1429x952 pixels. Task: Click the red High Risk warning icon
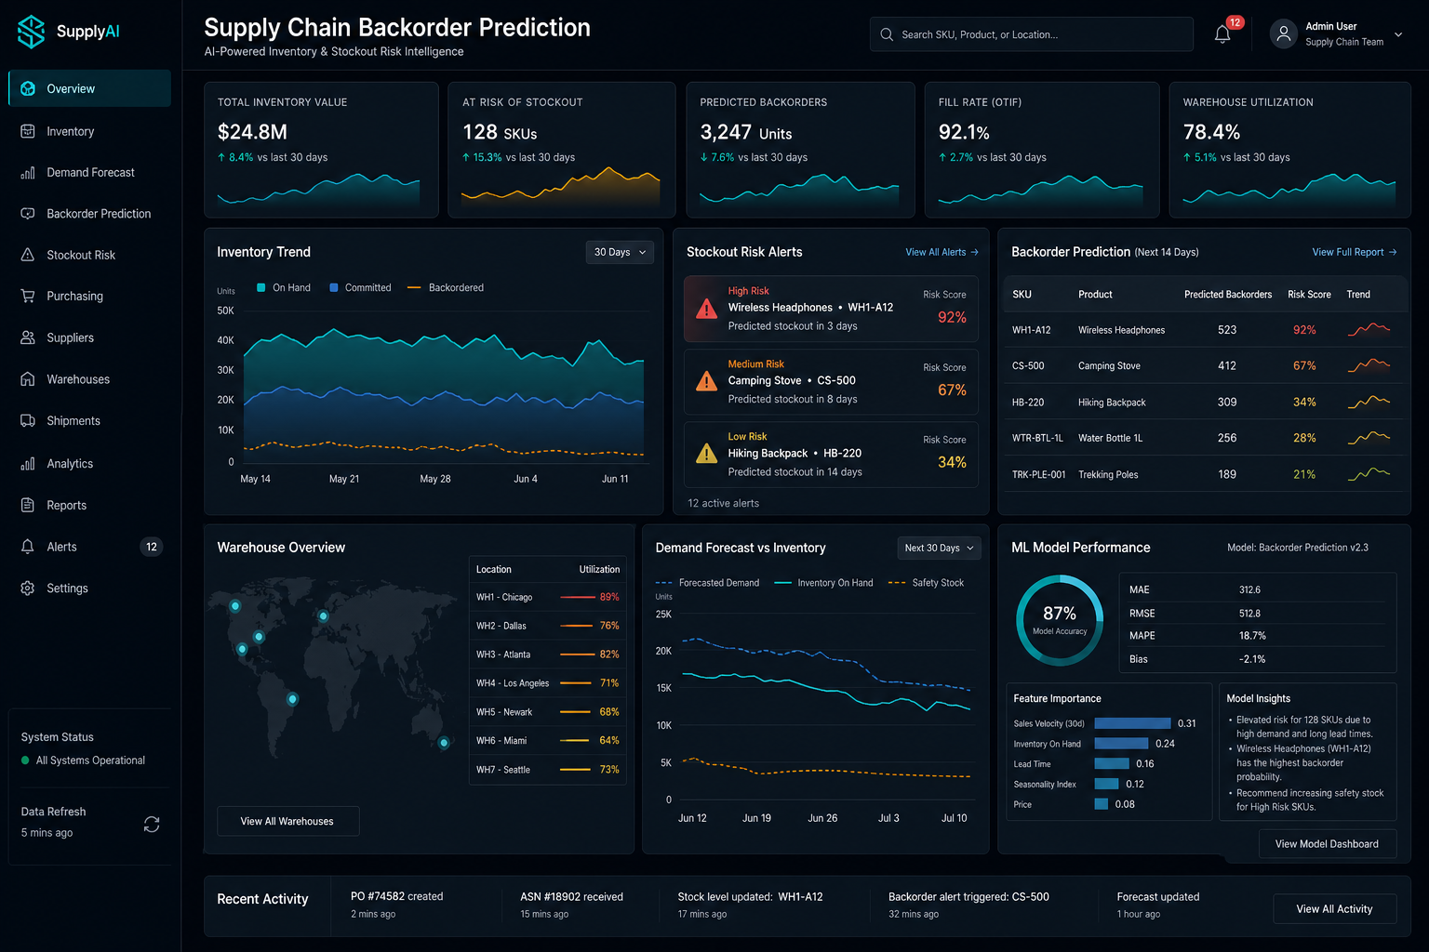[x=707, y=309]
